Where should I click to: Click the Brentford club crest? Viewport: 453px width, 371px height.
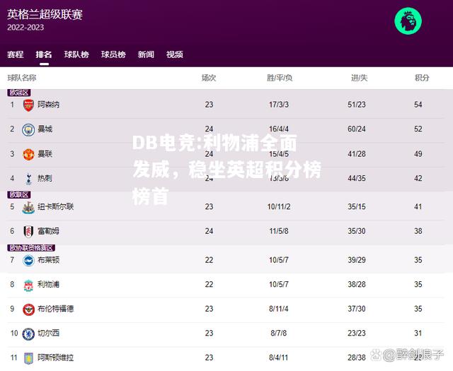click(28, 310)
